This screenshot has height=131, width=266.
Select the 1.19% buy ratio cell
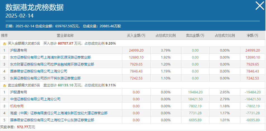click(x=166, y=71)
